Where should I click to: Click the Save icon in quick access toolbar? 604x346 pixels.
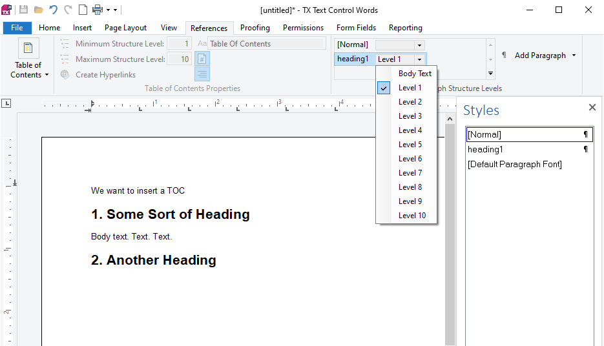23,10
